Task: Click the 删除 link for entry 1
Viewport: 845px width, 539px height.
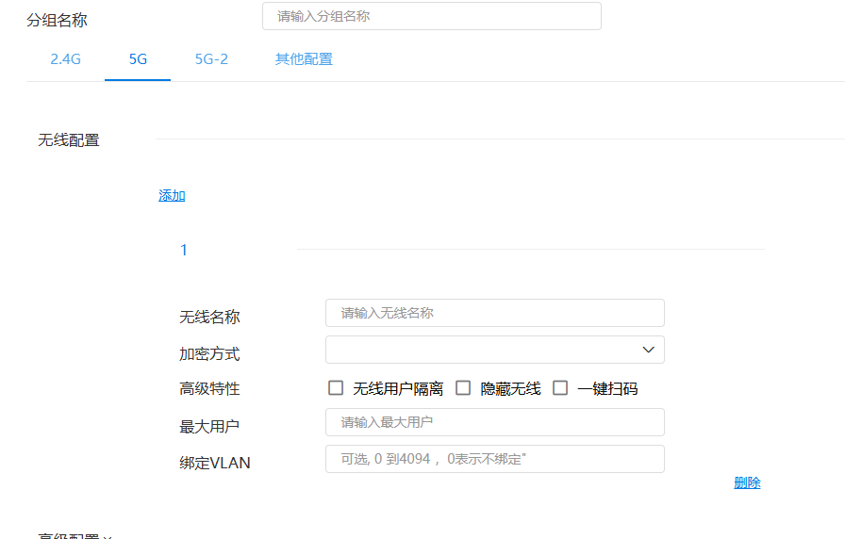Action: coord(747,482)
